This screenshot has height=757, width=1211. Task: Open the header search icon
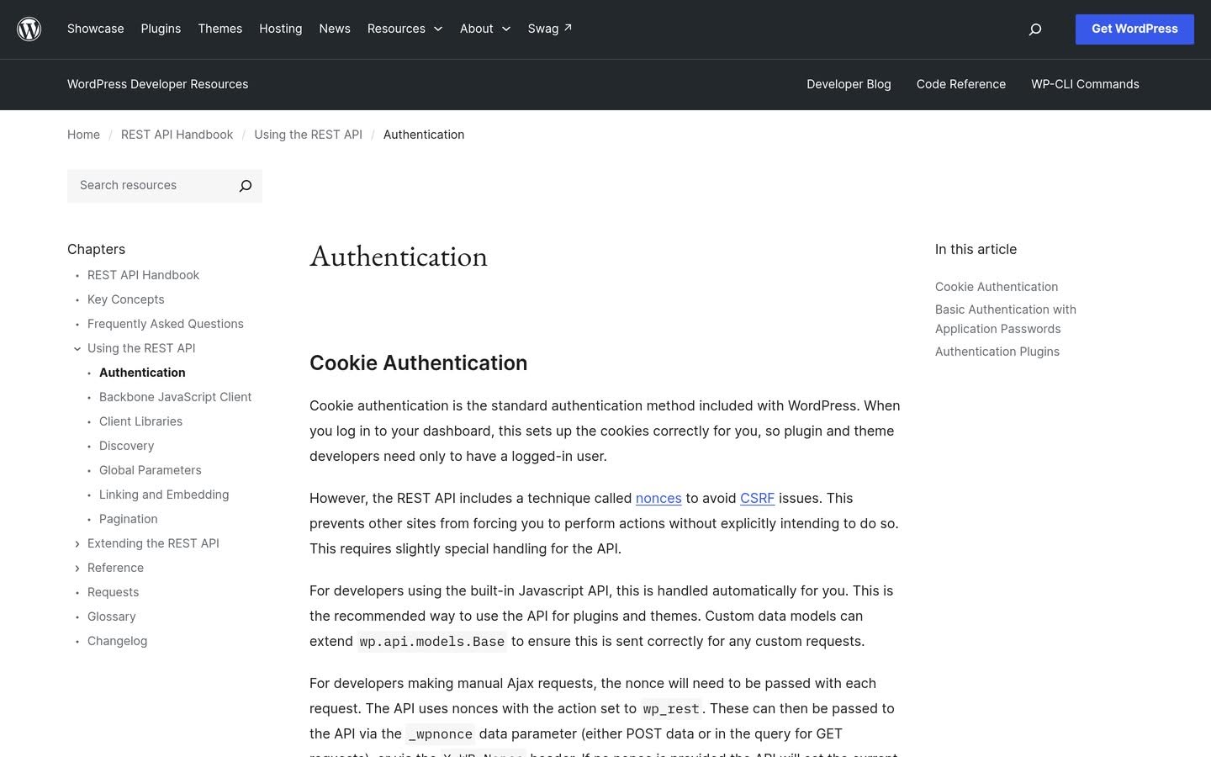click(x=1035, y=29)
